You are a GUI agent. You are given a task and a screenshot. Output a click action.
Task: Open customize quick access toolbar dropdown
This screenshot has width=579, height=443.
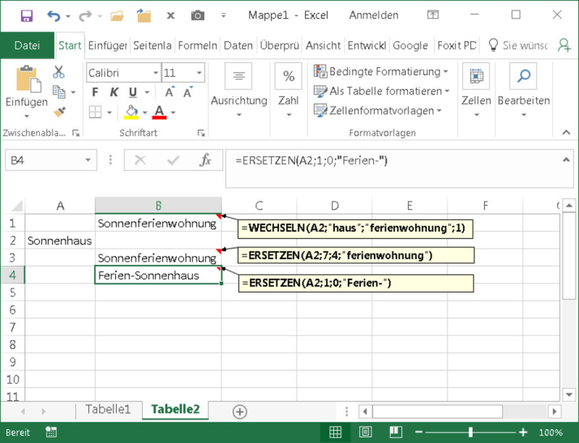(223, 16)
